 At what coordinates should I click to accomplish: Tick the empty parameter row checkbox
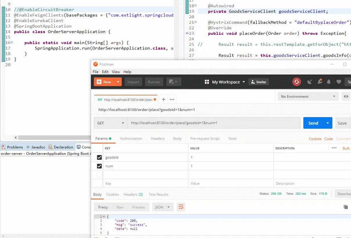99,175
